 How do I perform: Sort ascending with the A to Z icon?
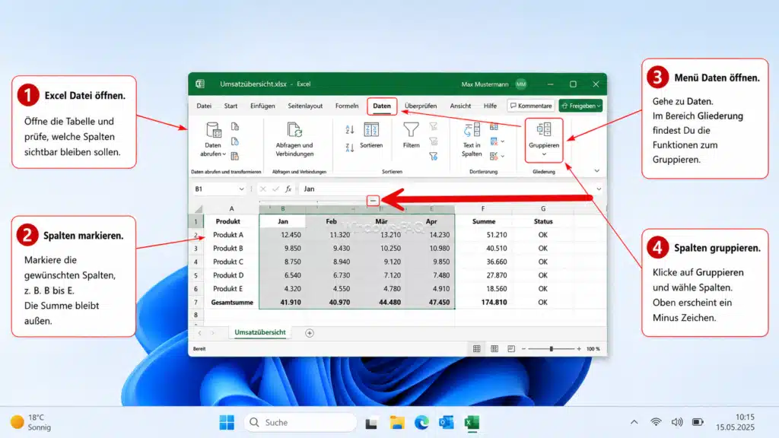(x=350, y=129)
